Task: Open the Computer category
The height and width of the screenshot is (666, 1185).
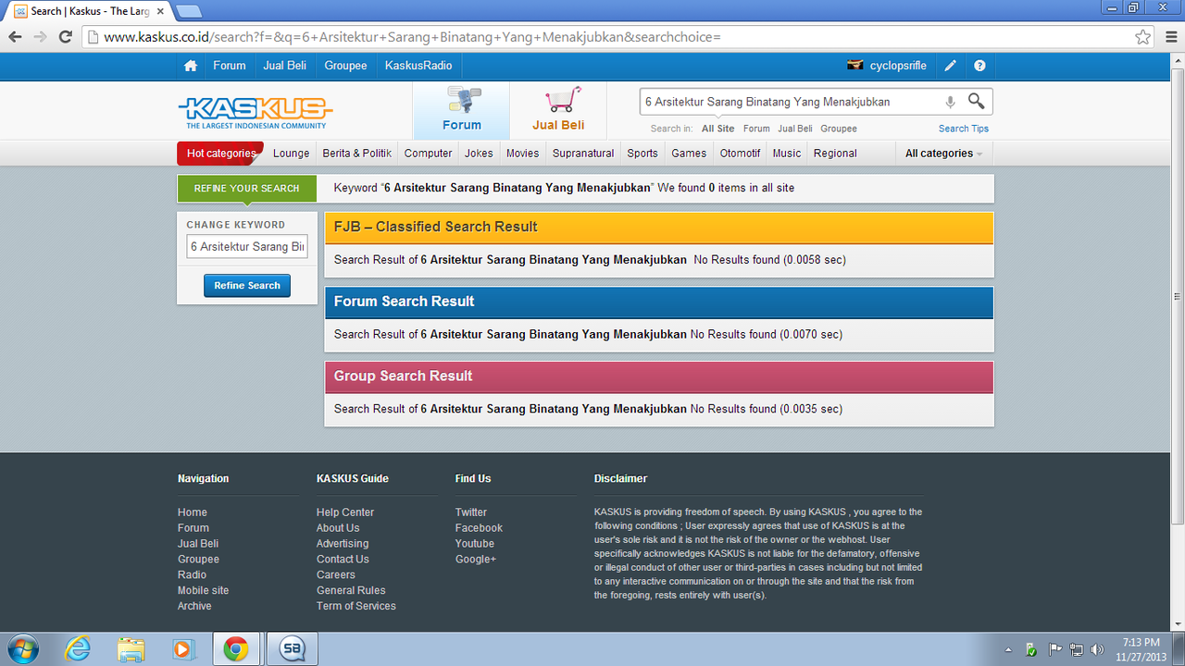Action: pos(429,154)
